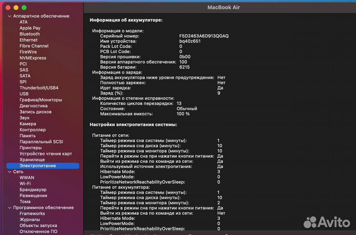356x235 pixels.
Task: Choose PCI in the sidebar
Action: point(23,64)
